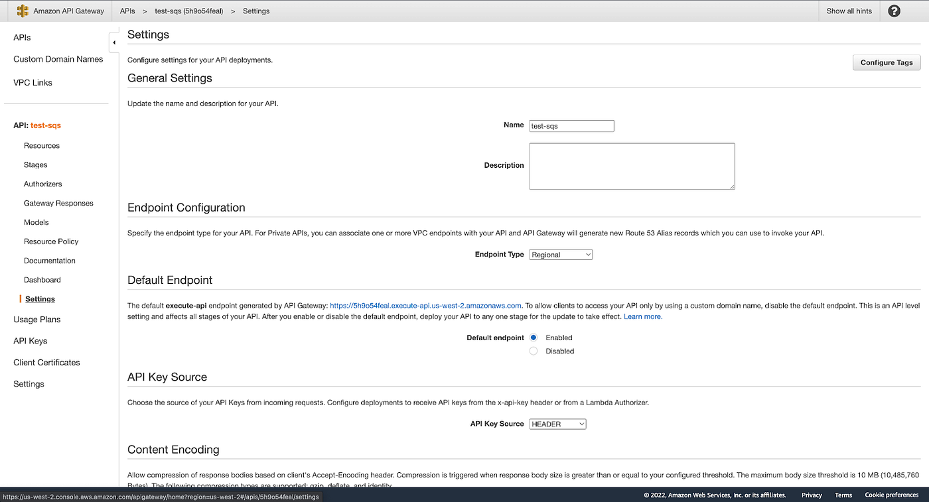The image size is (929, 502).
Task: Open Custom Domain Names in sidebar
Action: pos(58,59)
